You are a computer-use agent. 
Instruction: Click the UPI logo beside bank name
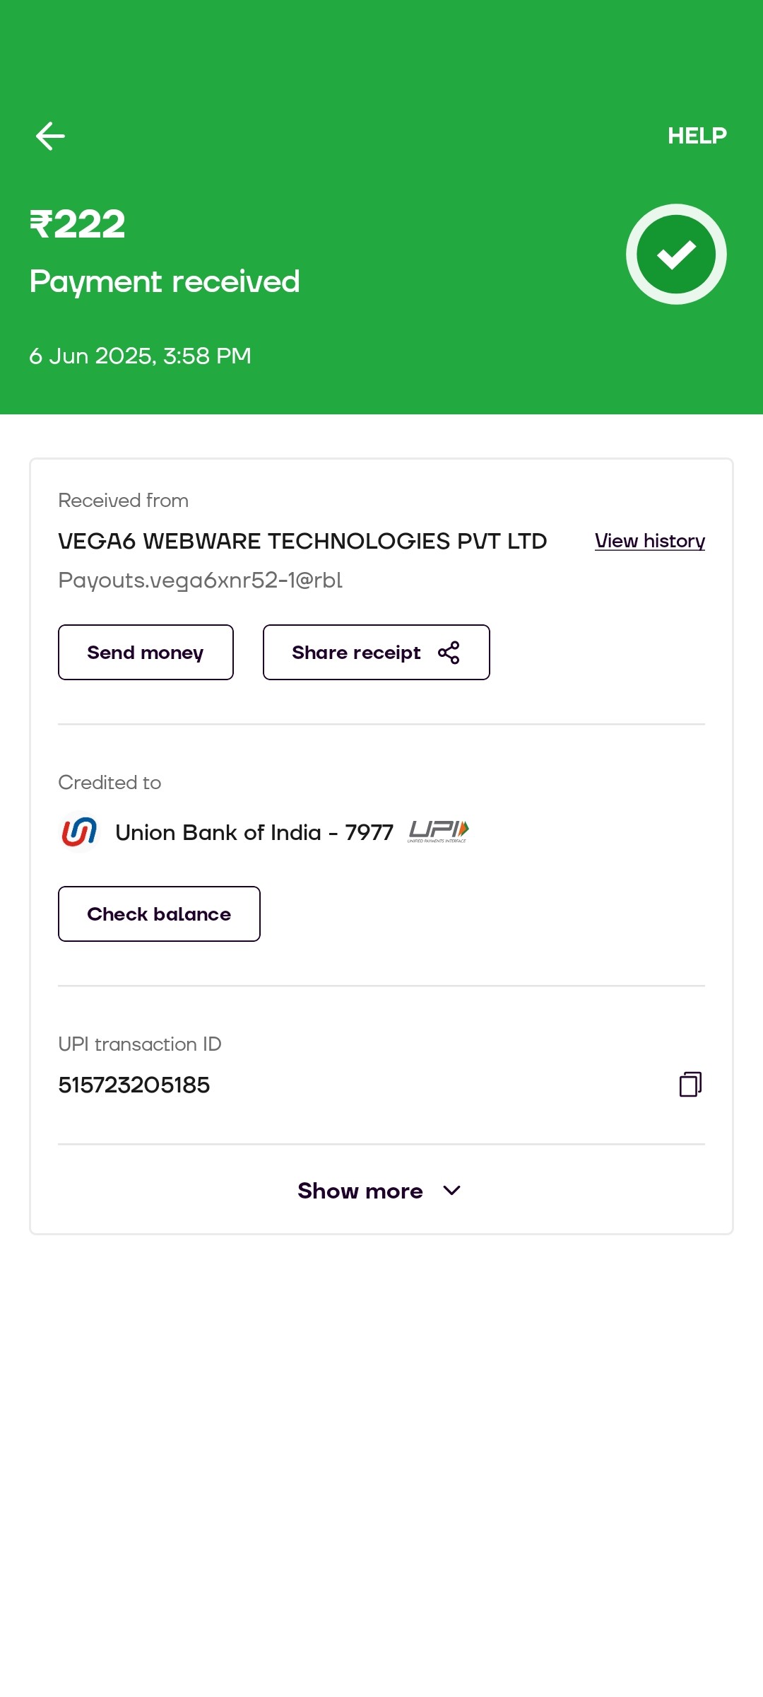coord(439,832)
